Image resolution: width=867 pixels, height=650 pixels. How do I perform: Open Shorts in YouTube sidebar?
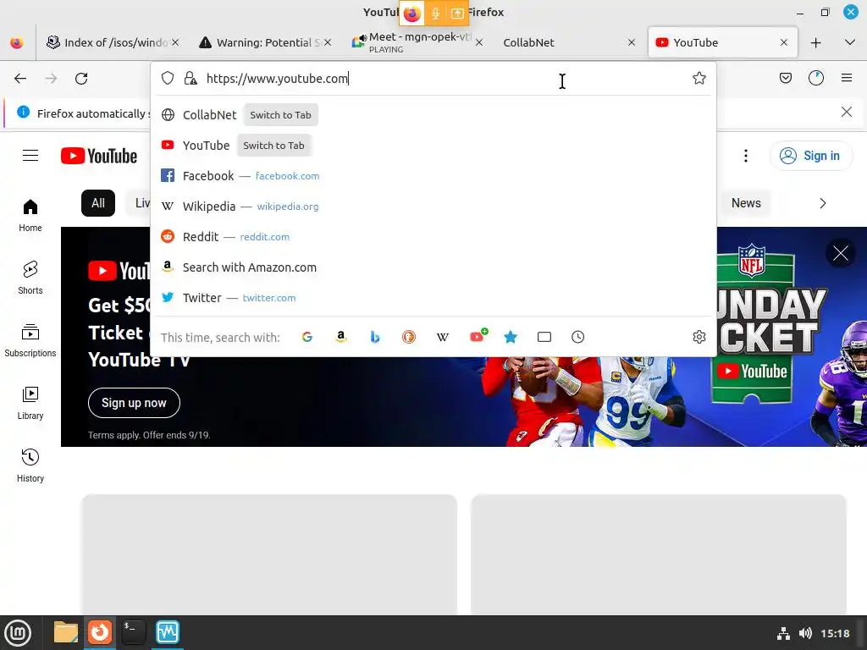[30, 278]
